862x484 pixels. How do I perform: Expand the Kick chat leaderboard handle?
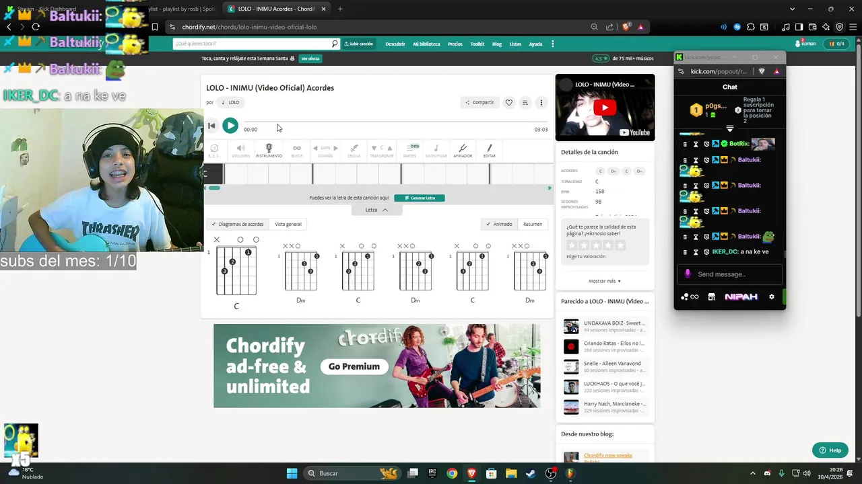coord(730,128)
